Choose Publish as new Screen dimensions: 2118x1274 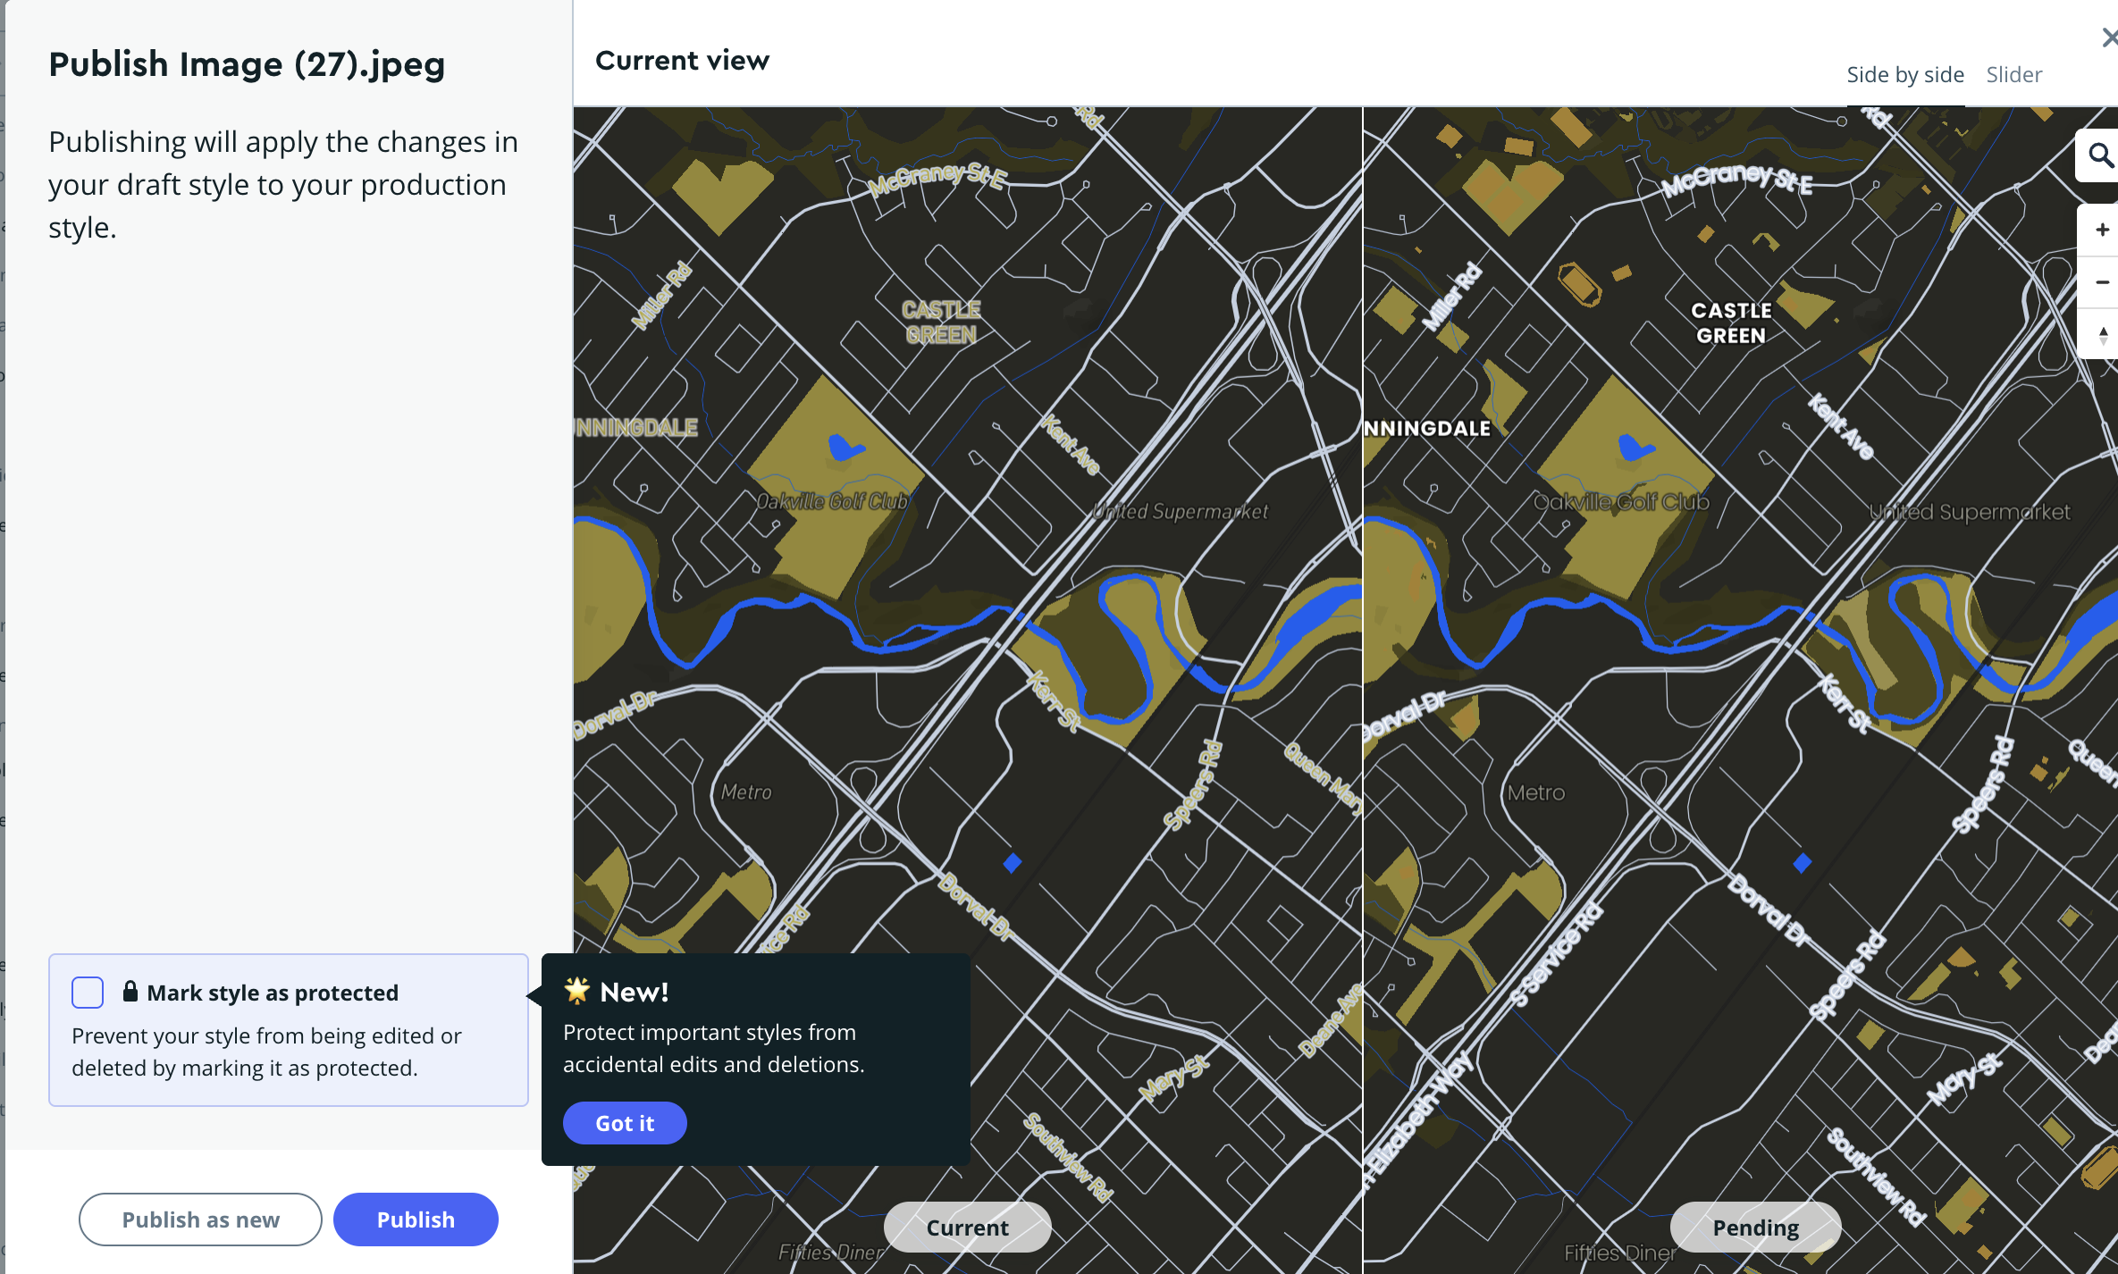pyautogui.click(x=200, y=1219)
